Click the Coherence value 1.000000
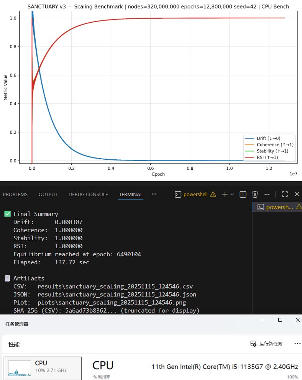 click(69, 230)
